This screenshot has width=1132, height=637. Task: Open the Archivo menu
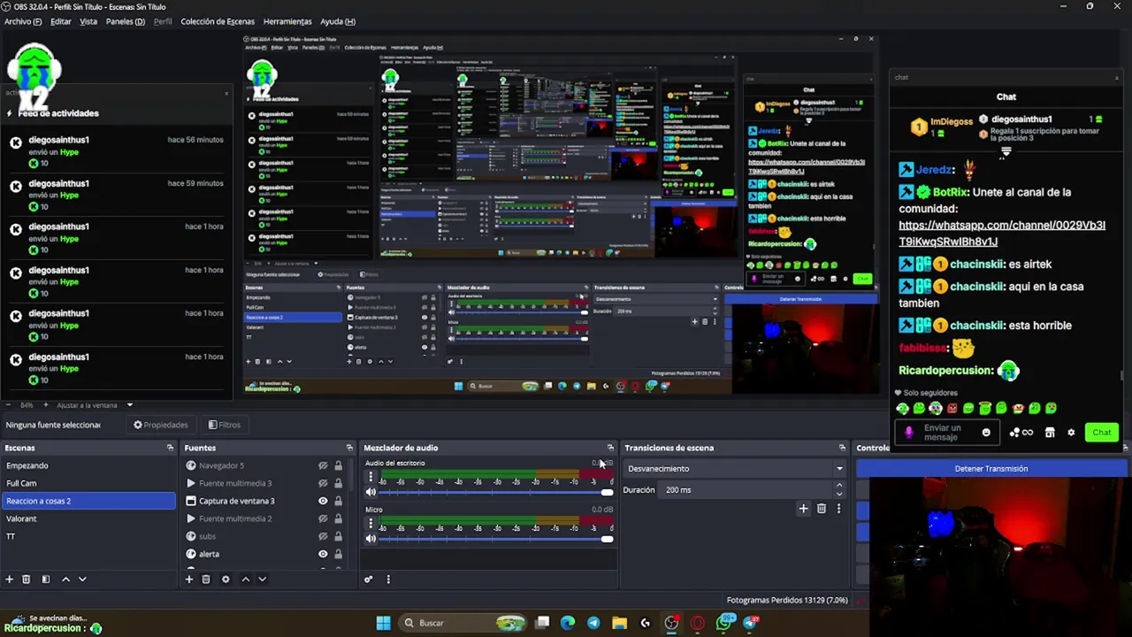(23, 21)
